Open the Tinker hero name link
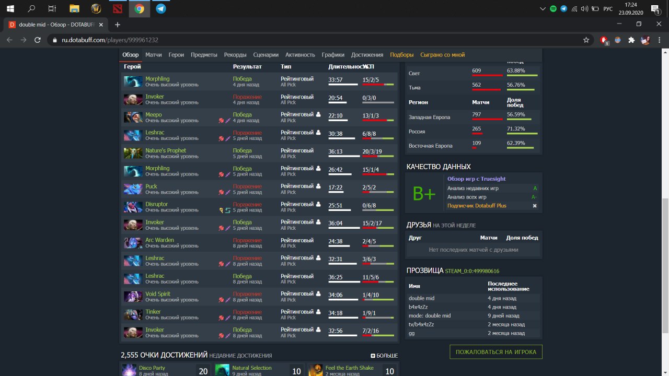This screenshot has width=669, height=376. [x=153, y=312]
